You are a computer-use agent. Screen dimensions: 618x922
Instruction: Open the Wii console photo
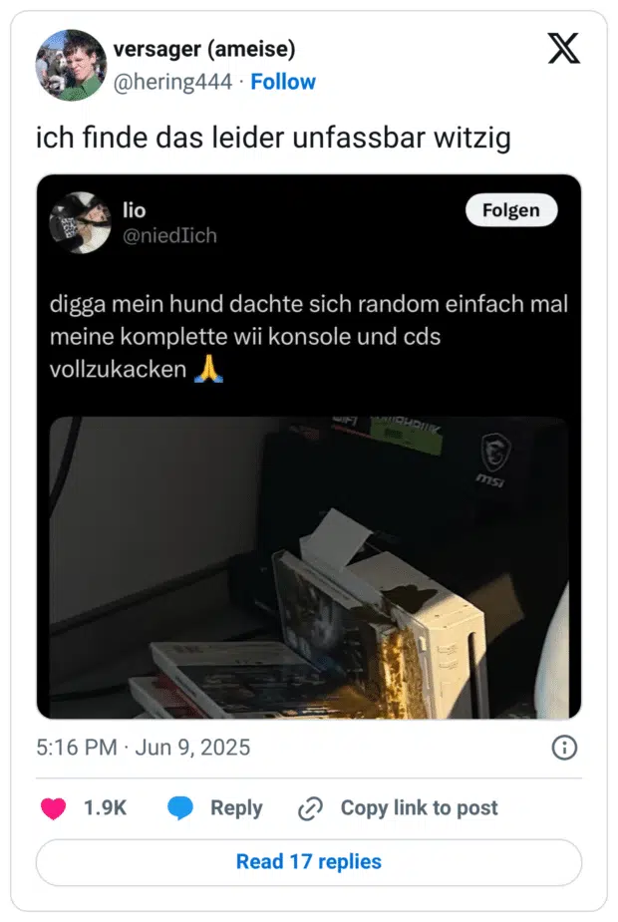tap(309, 567)
